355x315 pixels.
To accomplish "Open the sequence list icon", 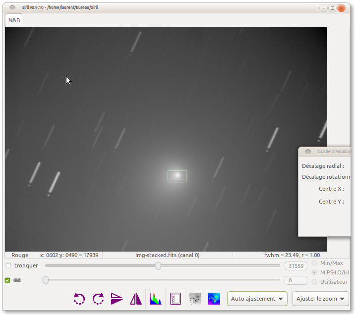I will tap(176, 299).
